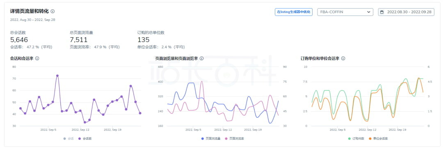Image resolution: width=443 pixels, height=148 pixels.
Task: Click 2022, Sep 5 label under sessions chart
Action: [x=48, y=130]
